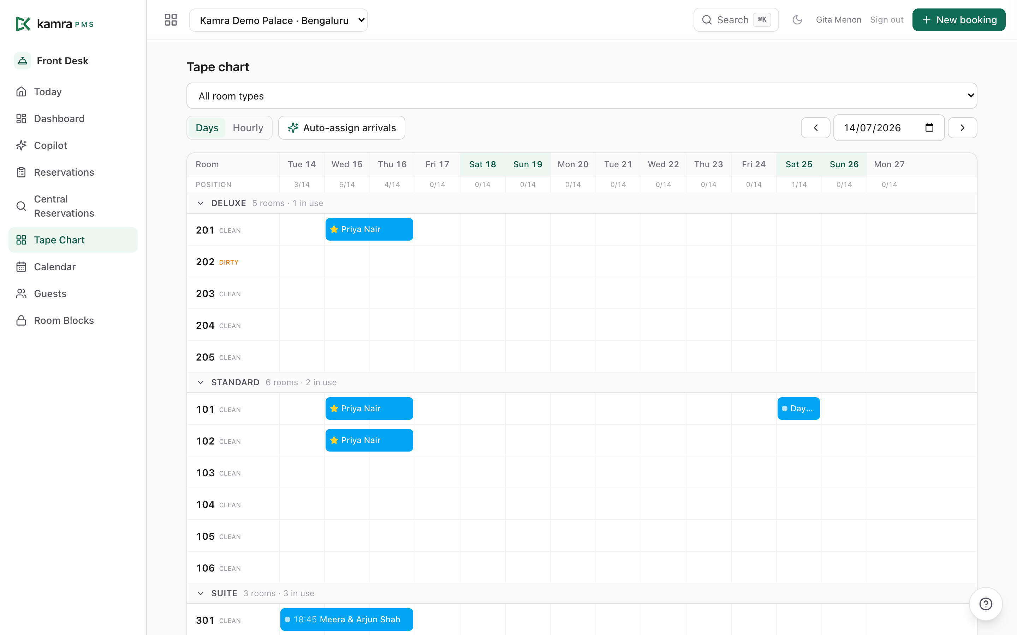Toggle dark mode moon icon
The image size is (1017, 635).
point(797,20)
